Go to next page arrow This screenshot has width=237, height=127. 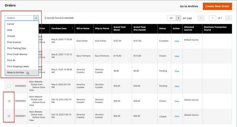[228, 18]
